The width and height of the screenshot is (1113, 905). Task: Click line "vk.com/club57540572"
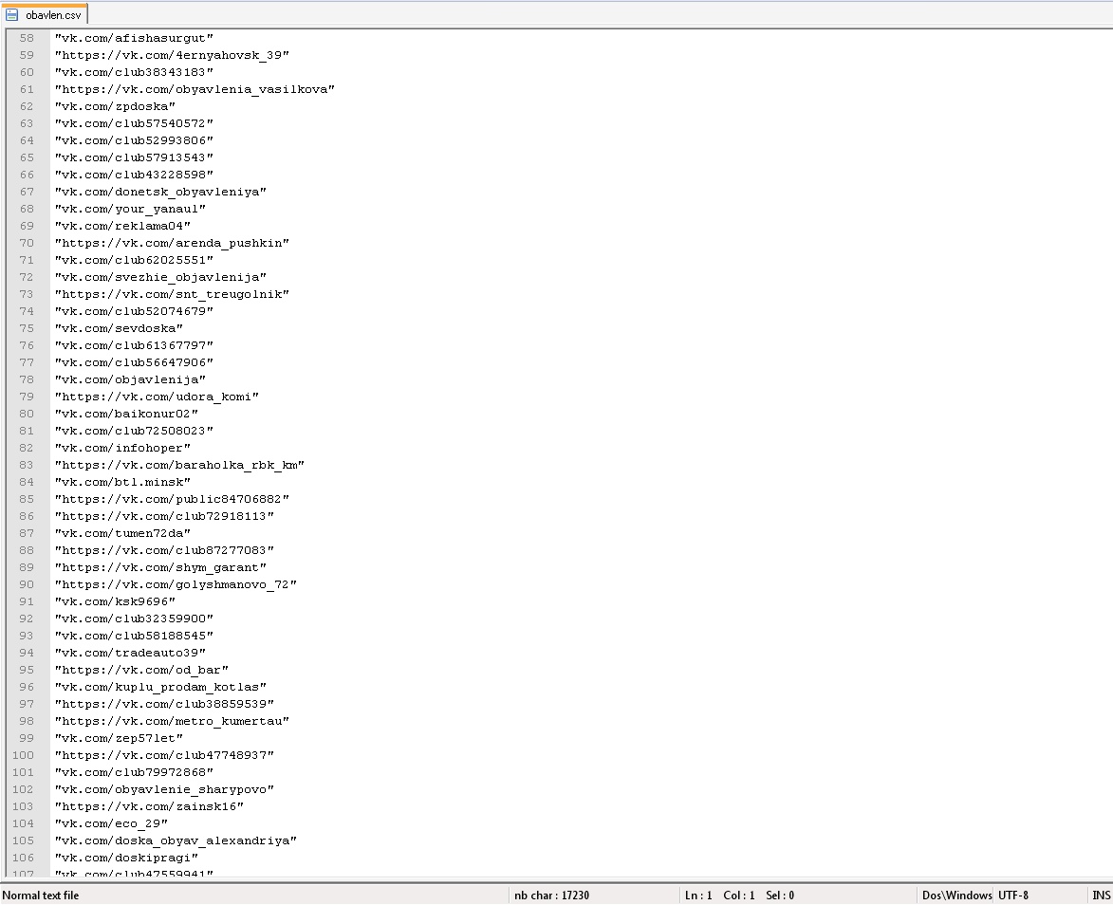click(134, 123)
